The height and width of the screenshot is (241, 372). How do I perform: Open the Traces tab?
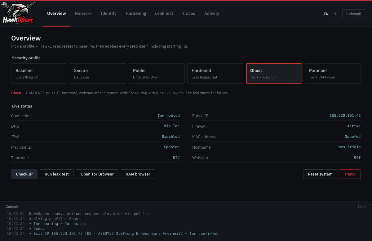[x=188, y=14]
